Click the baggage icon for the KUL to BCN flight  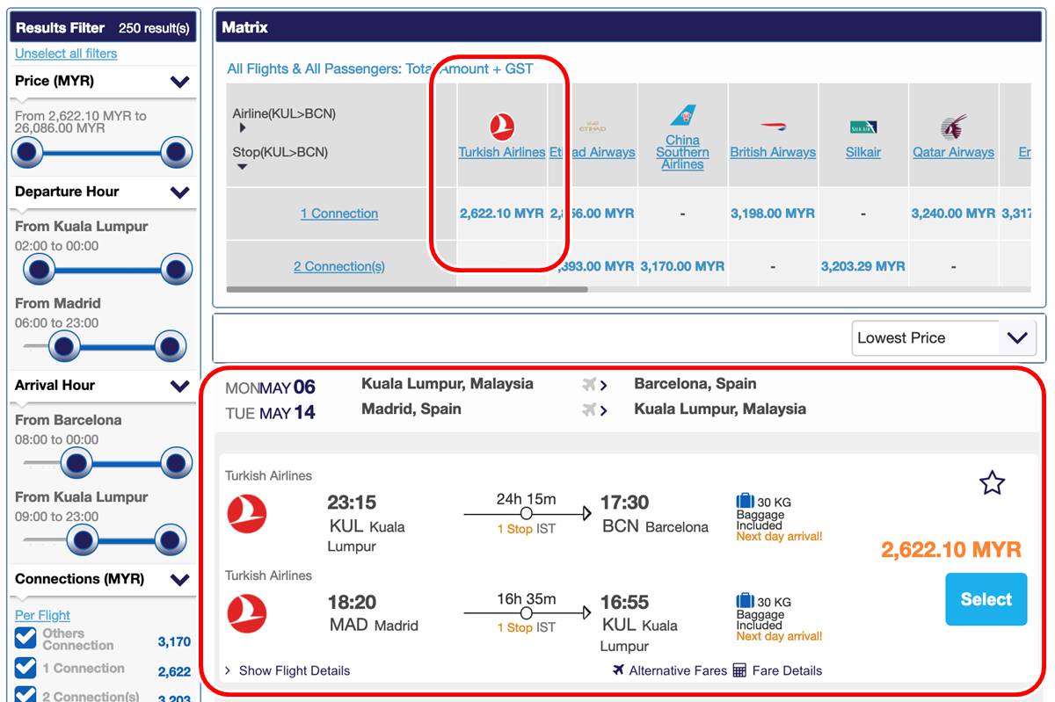(x=746, y=501)
